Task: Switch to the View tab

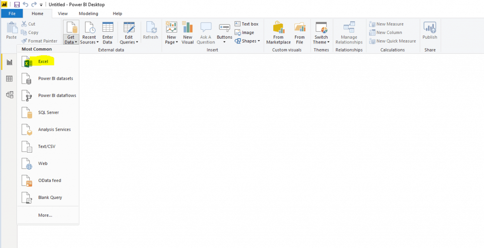Action: pos(63,14)
